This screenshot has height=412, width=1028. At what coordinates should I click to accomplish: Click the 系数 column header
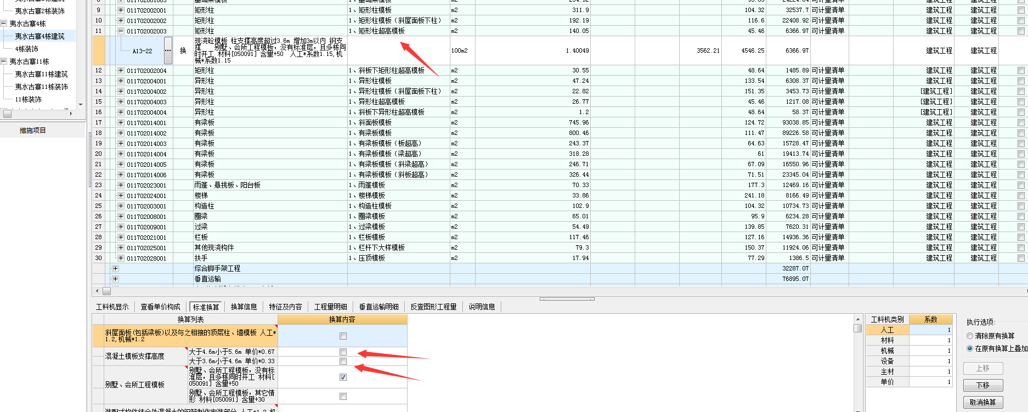(930, 319)
